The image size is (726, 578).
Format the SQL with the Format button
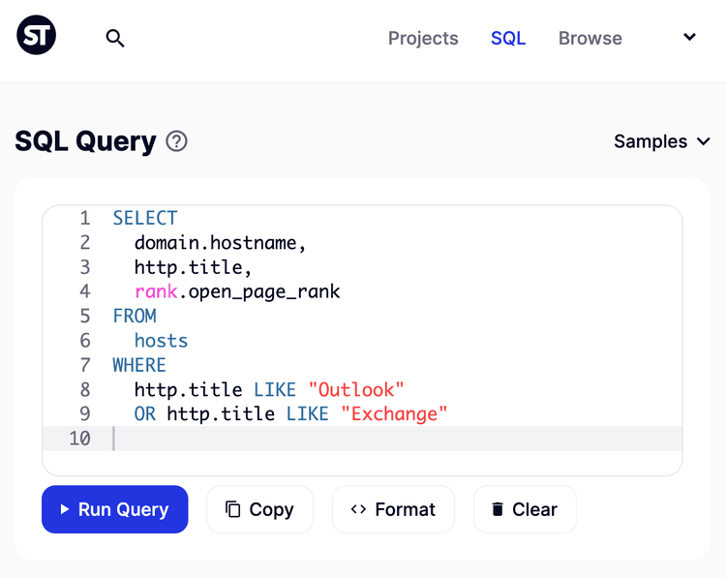(393, 509)
